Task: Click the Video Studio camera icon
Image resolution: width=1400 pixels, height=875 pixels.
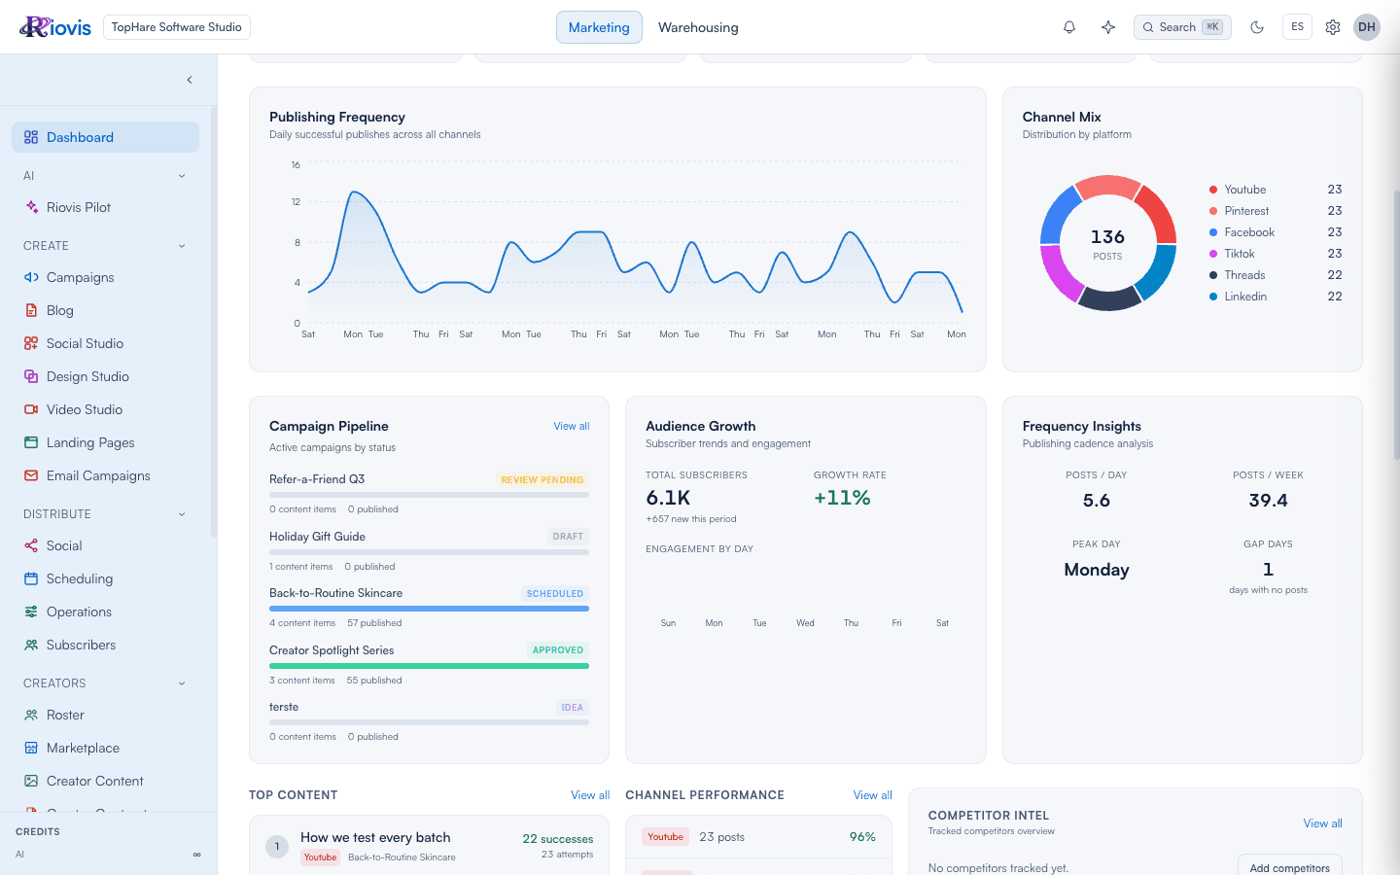Action: (31, 409)
